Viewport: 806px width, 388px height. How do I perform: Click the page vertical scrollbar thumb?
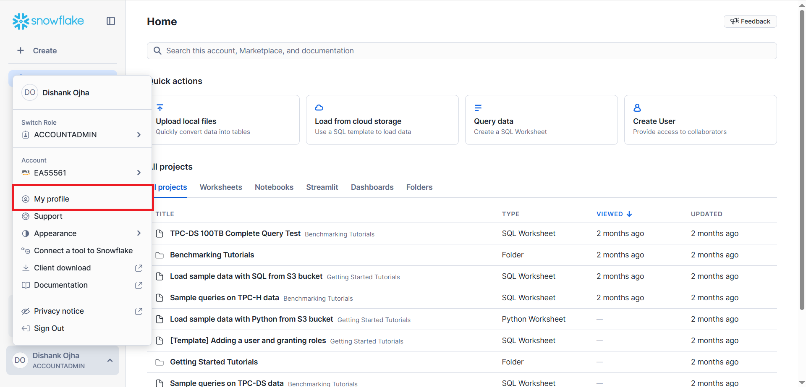pos(802,160)
